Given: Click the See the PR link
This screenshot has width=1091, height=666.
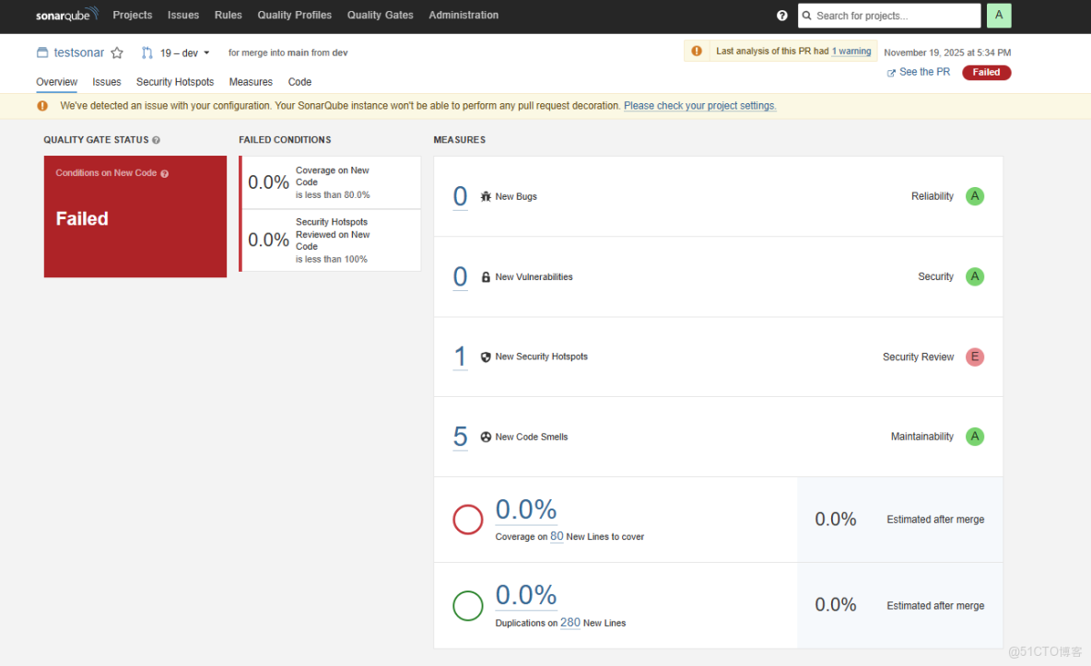Looking at the screenshot, I should click(918, 71).
